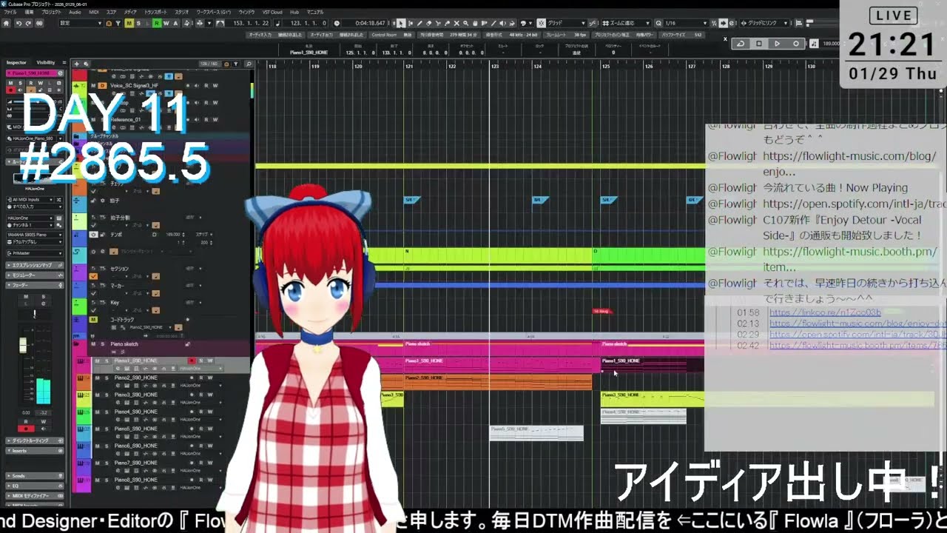Viewport: 947px width, 533px height.
Task: Select the Piano8_S90_HONE track
Action: [x=135, y=480]
